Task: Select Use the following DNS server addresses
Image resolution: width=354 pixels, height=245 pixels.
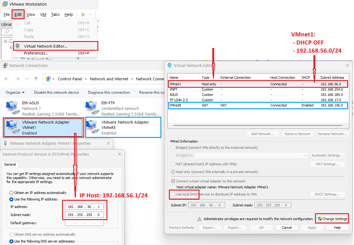Action: 11,241
